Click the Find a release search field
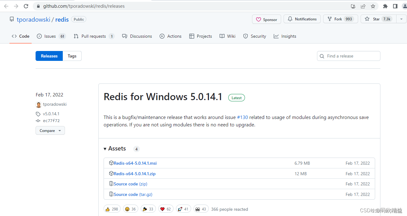Image resolution: width=407 pixels, height=216 pixels. tap(349, 56)
